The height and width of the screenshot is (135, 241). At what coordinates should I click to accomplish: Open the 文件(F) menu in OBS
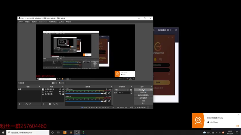point(21,22)
